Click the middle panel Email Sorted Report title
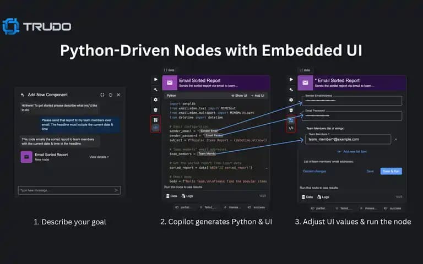The width and height of the screenshot is (423, 264). coord(199,80)
